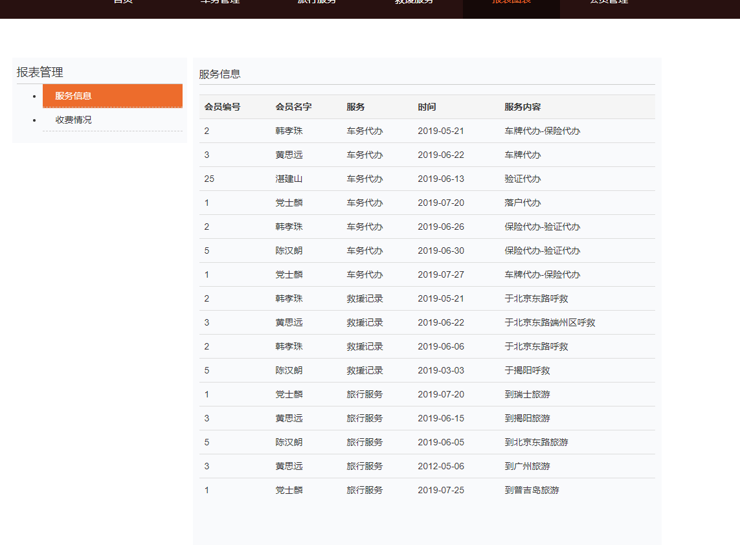
Task: Go to 救援服务 in the top navigation
Action: point(414,3)
